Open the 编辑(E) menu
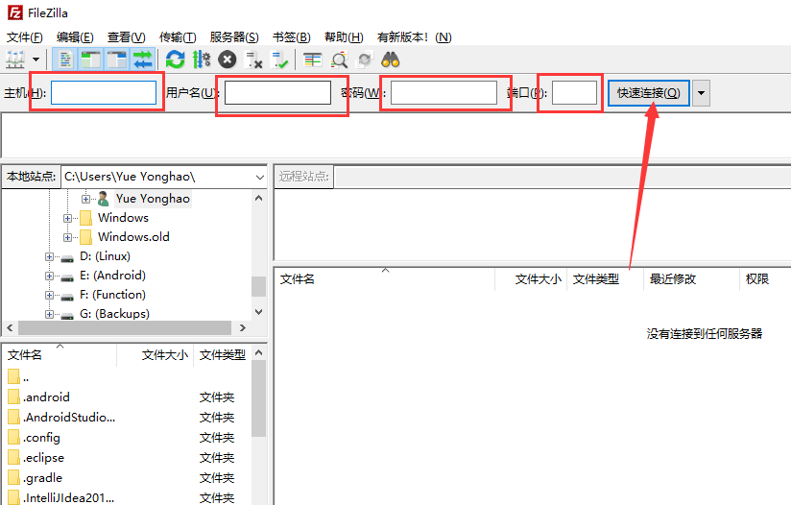The height and width of the screenshot is (505, 791). point(75,37)
